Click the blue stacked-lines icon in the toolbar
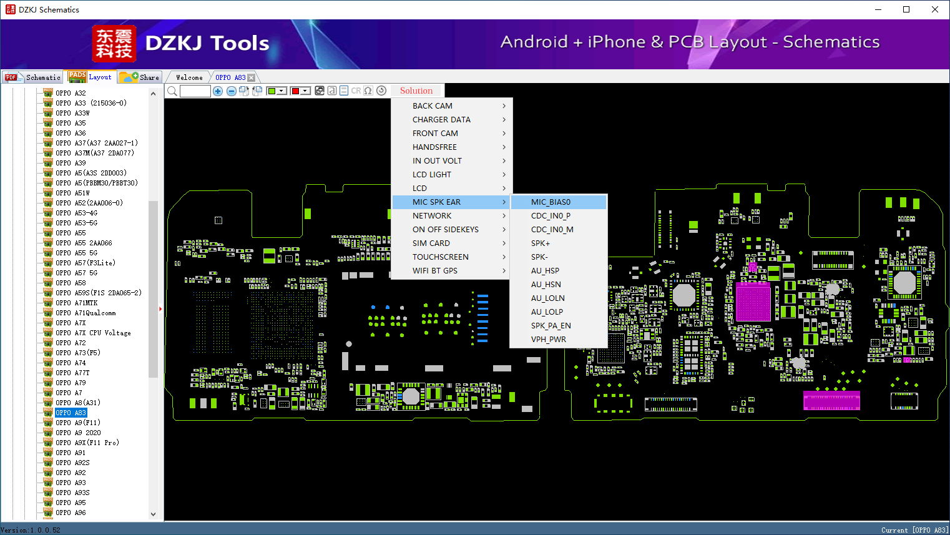This screenshot has height=535, width=950. 344,91
